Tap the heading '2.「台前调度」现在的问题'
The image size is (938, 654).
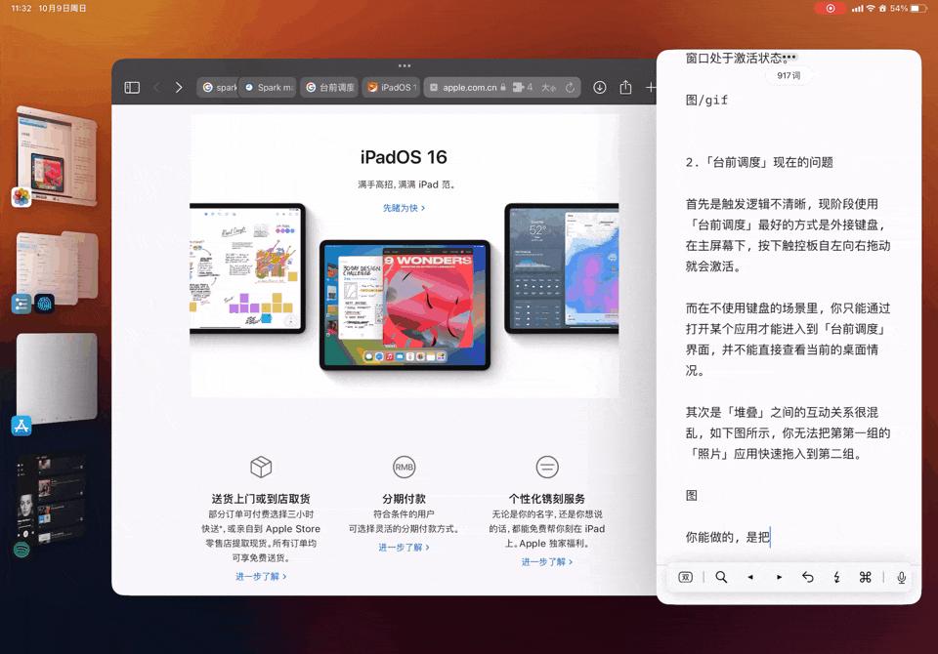click(759, 162)
